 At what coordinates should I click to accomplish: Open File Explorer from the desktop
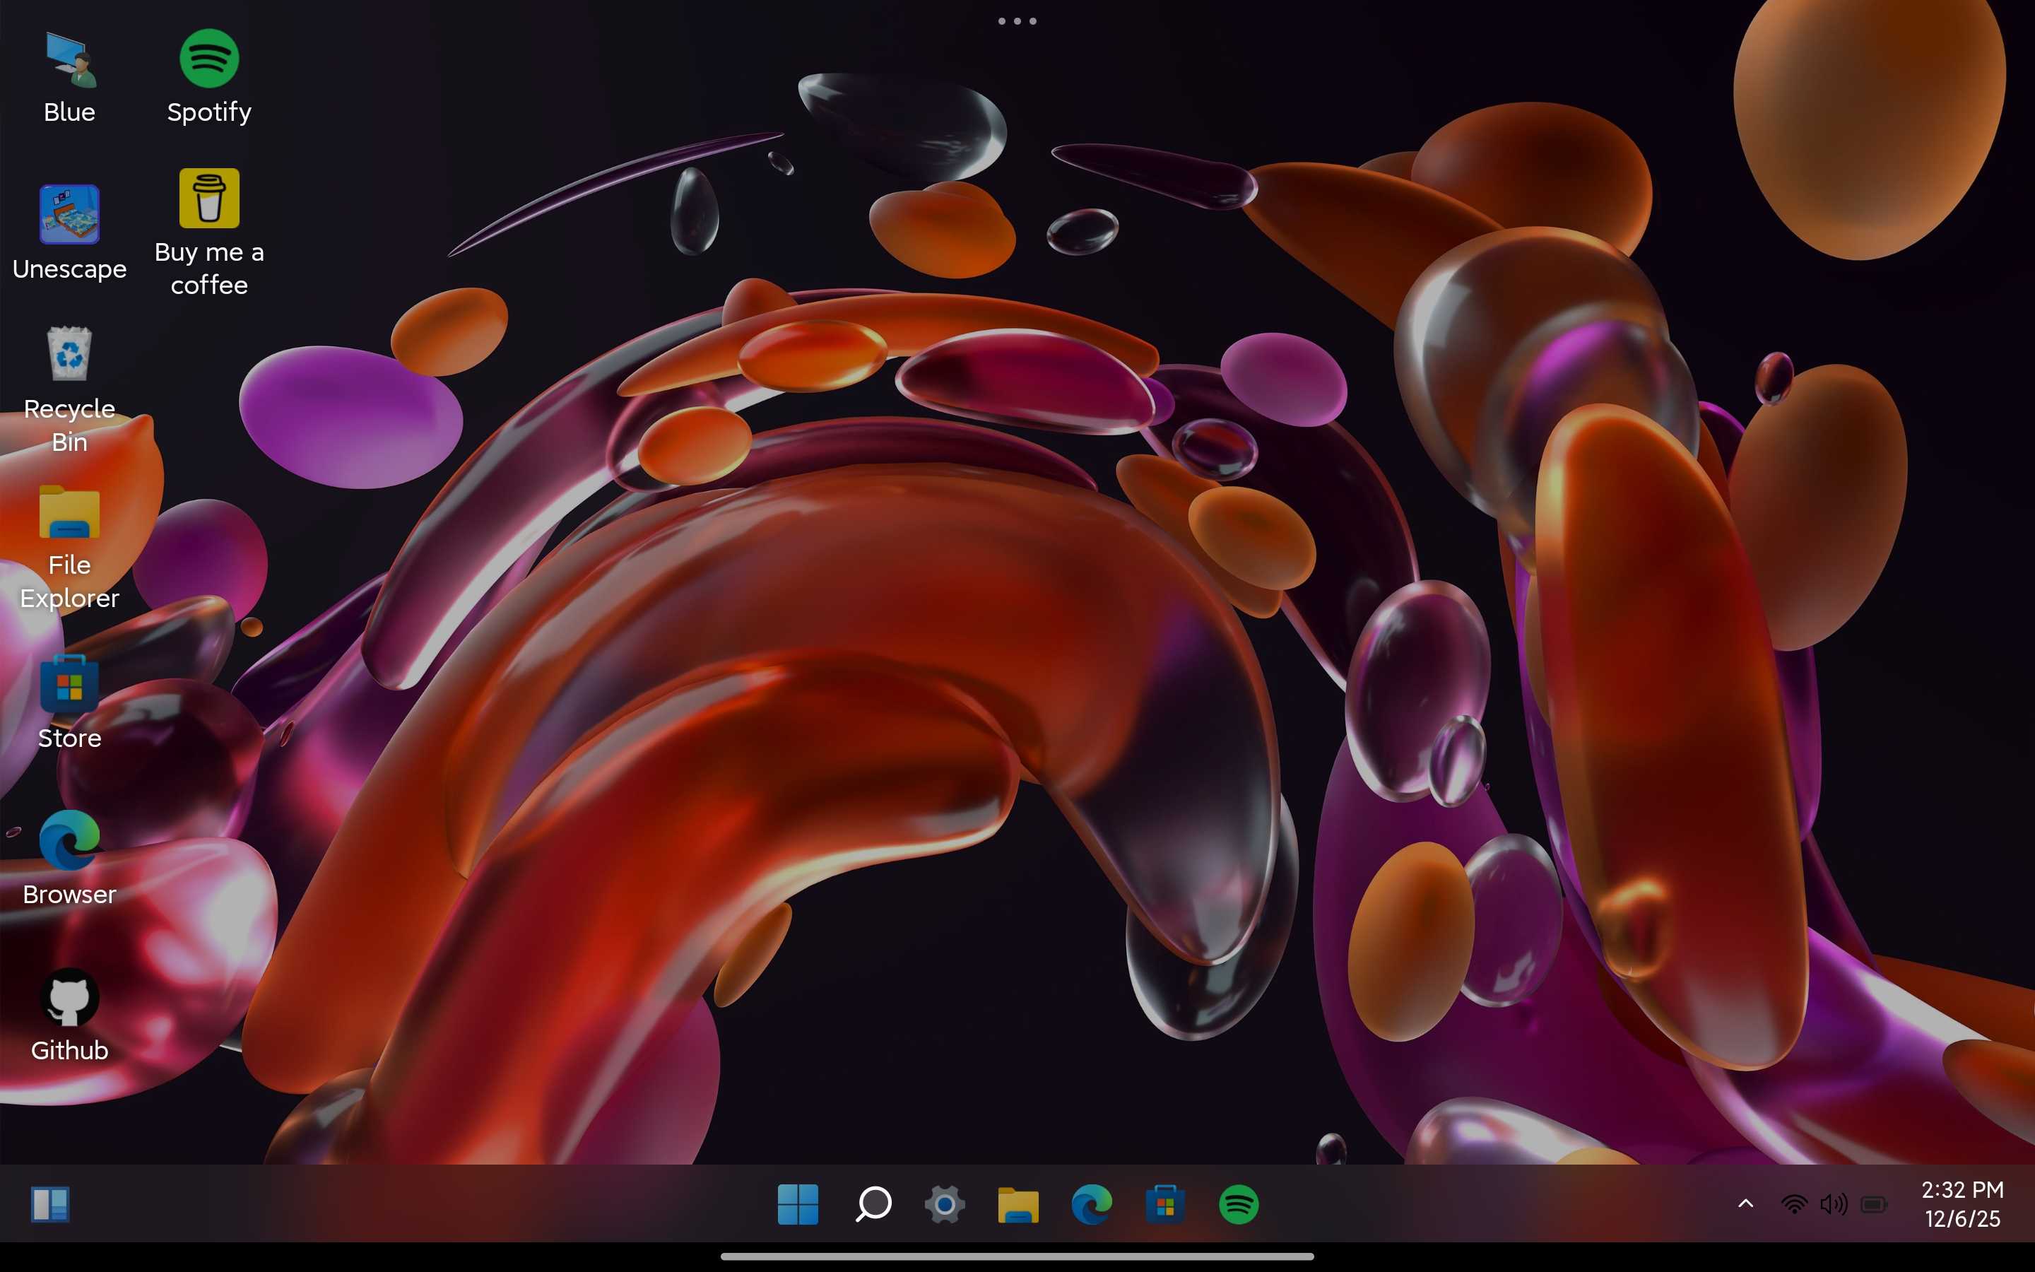click(x=70, y=512)
